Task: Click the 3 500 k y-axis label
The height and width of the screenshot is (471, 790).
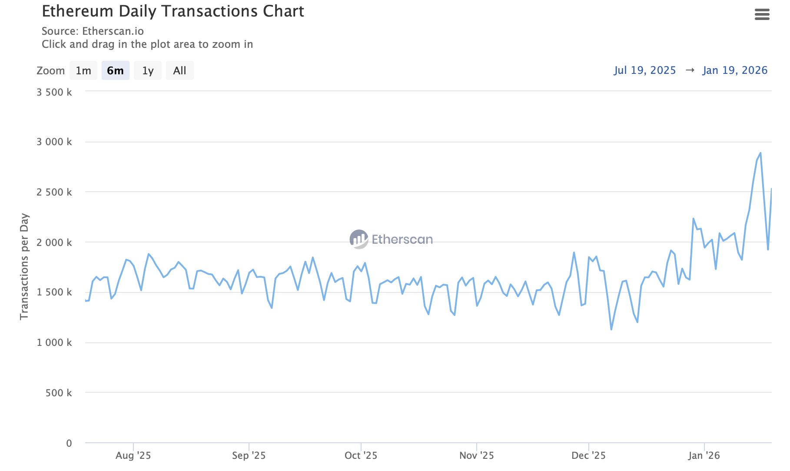Action: coord(54,92)
